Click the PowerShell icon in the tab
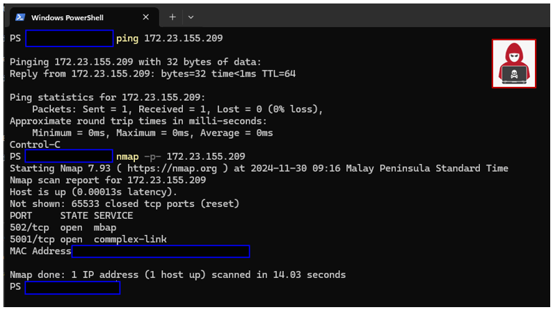Screen dimensions: 553x312 (20, 17)
